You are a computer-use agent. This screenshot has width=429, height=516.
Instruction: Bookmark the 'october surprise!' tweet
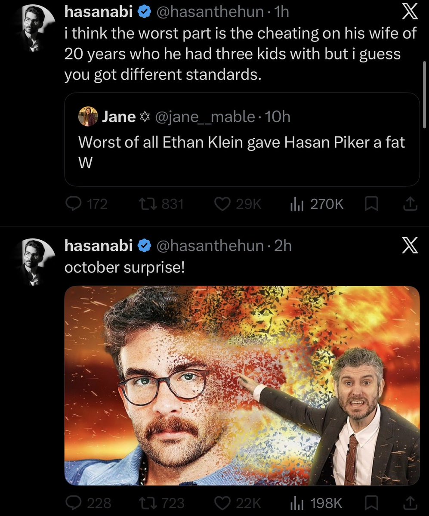[x=372, y=503]
